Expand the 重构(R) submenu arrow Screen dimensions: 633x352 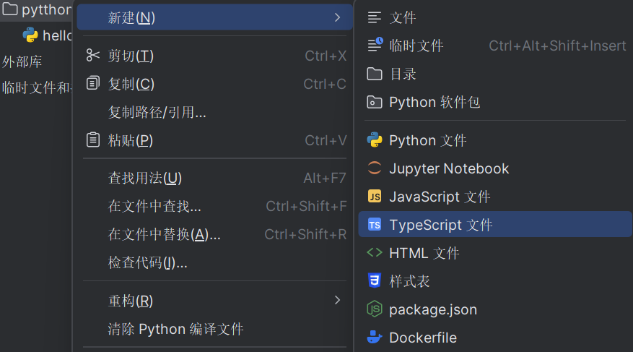click(x=337, y=300)
